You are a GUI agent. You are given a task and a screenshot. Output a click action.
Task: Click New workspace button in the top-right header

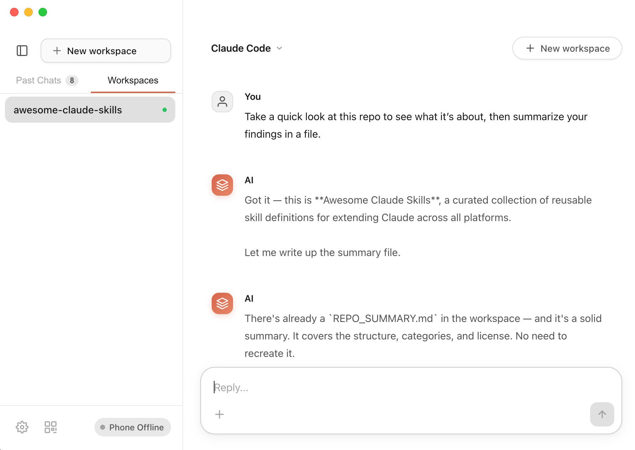(x=567, y=48)
